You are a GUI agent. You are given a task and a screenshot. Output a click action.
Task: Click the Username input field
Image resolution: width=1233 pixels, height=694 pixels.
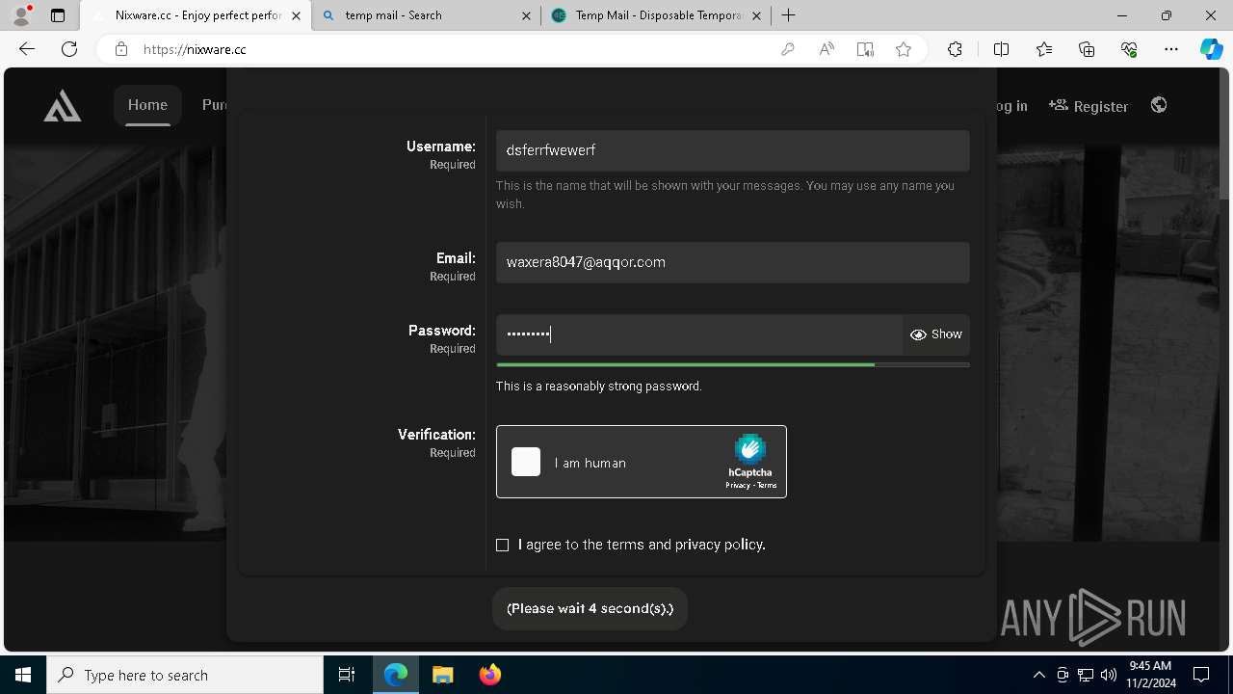[732, 150]
